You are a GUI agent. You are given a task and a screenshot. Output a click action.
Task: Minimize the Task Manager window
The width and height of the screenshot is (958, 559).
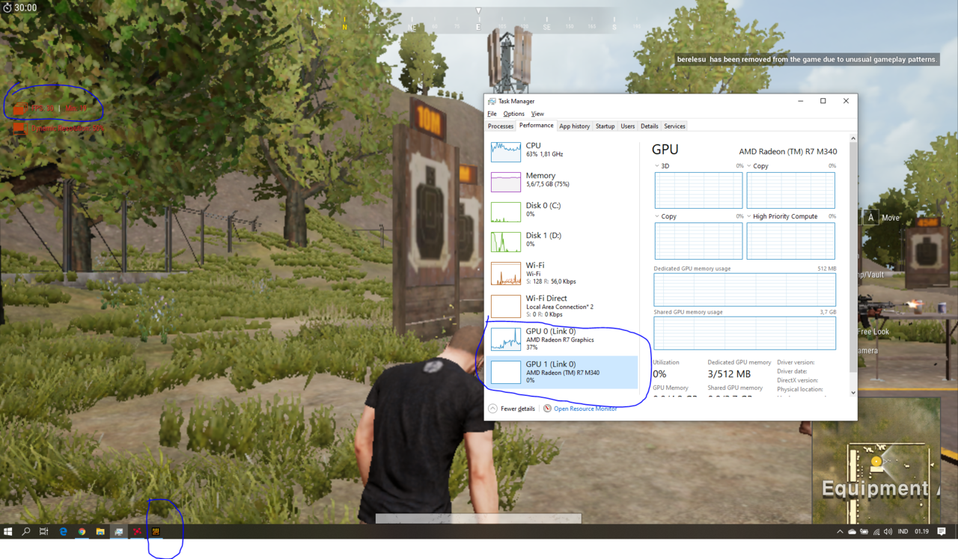(x=799, y=101)
